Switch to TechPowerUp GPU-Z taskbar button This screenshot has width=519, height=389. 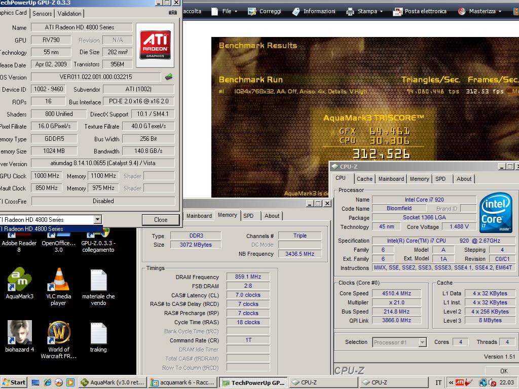click(253, 383)
